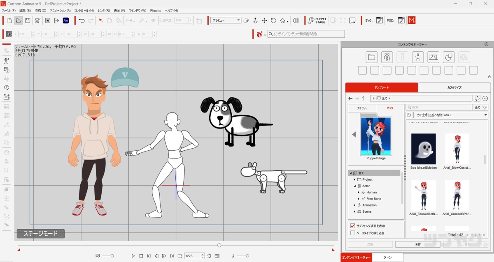Viewport: 494px width, 262px height.
Task: Select the Boo Idle ghost thumbnail
Action: click(x=423, y=149)
